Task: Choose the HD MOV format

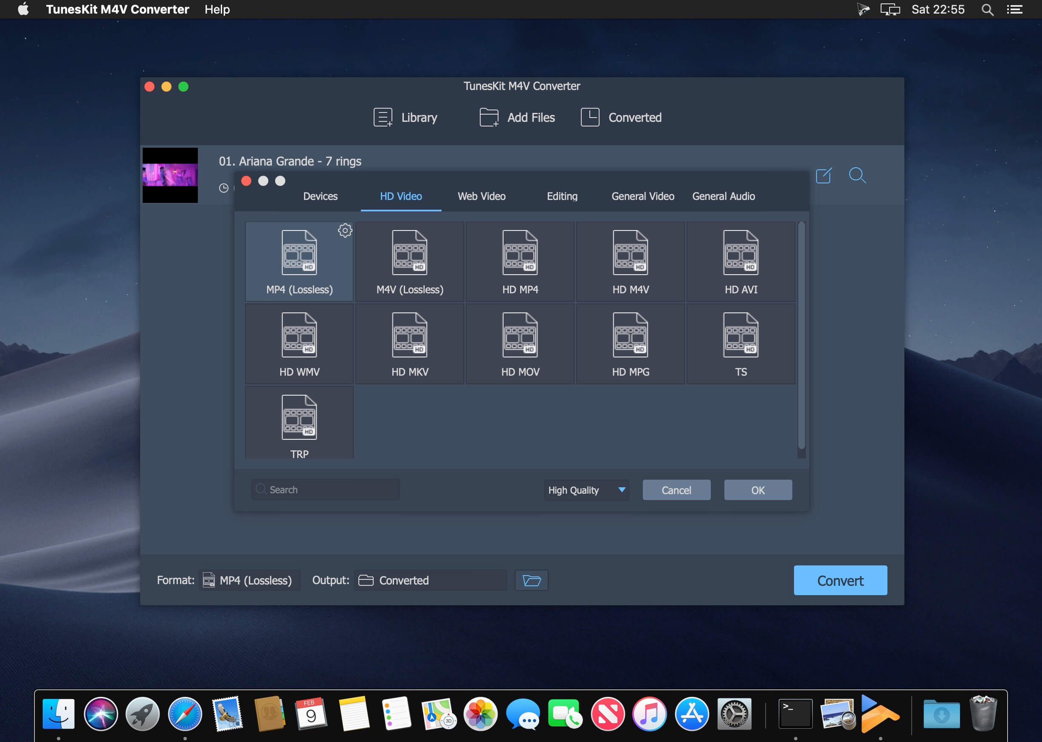Action: coord(520,343)
